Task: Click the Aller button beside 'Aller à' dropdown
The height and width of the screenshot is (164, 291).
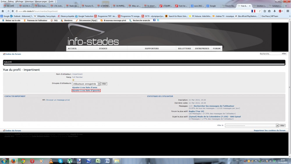Action: tap(282, 126)
